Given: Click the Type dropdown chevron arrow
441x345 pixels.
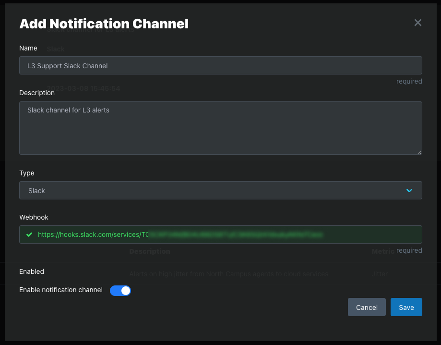Looking at the screenshot, I should tap(409, 191).
